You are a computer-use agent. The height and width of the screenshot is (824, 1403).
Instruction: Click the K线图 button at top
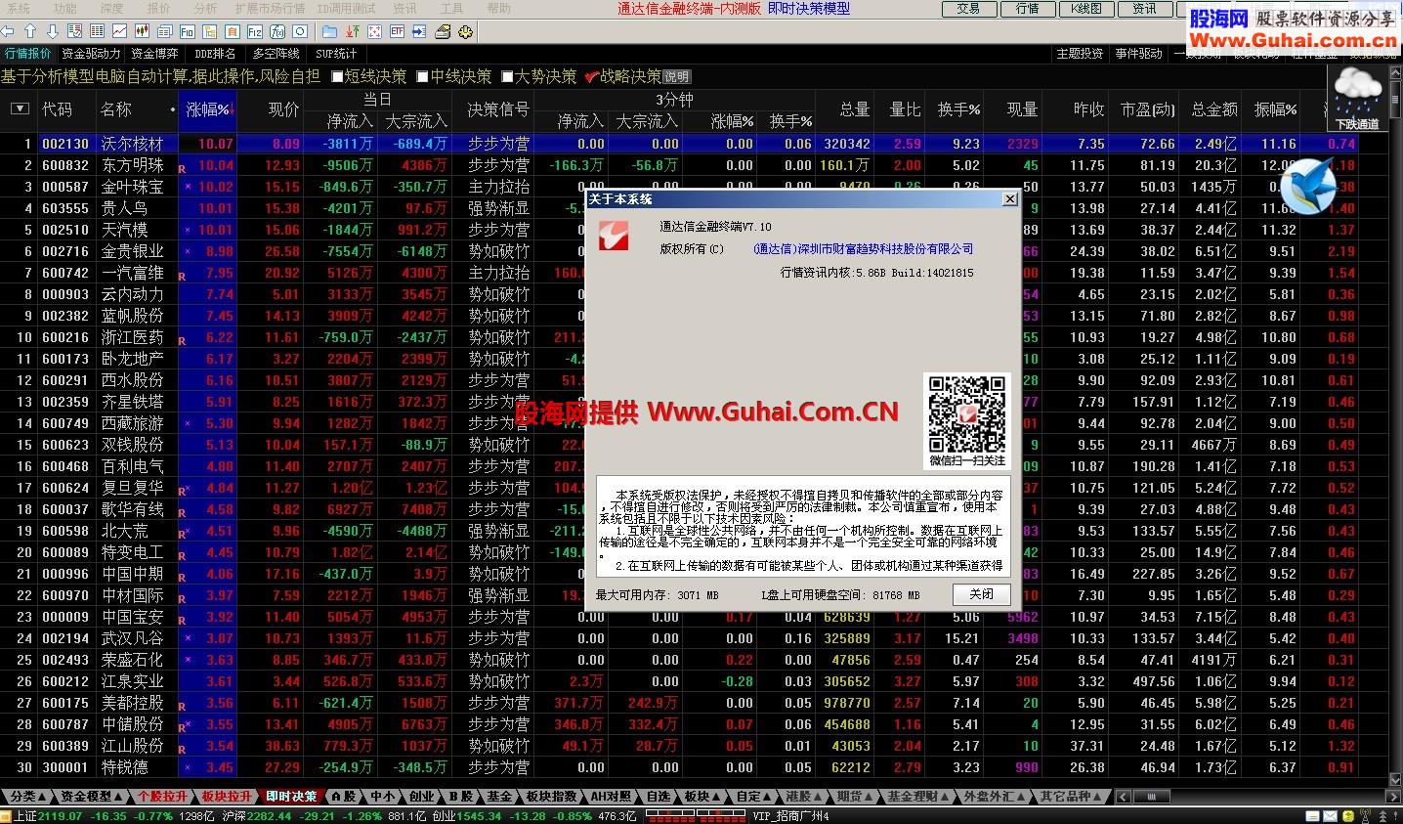(1086, 9)
